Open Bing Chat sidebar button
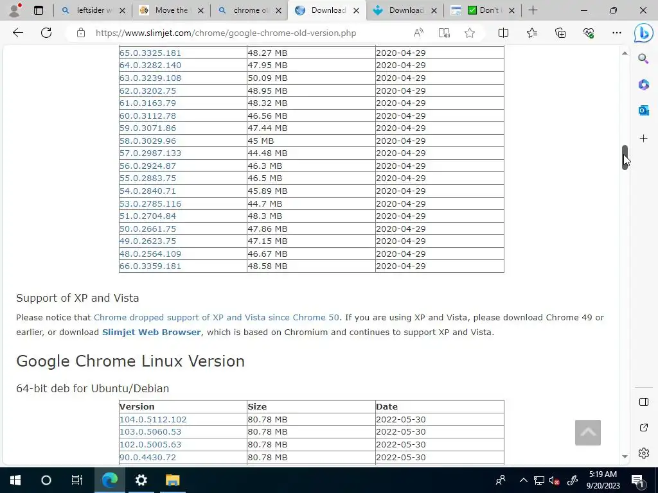The image size is (658, 493). click(643, 33)
